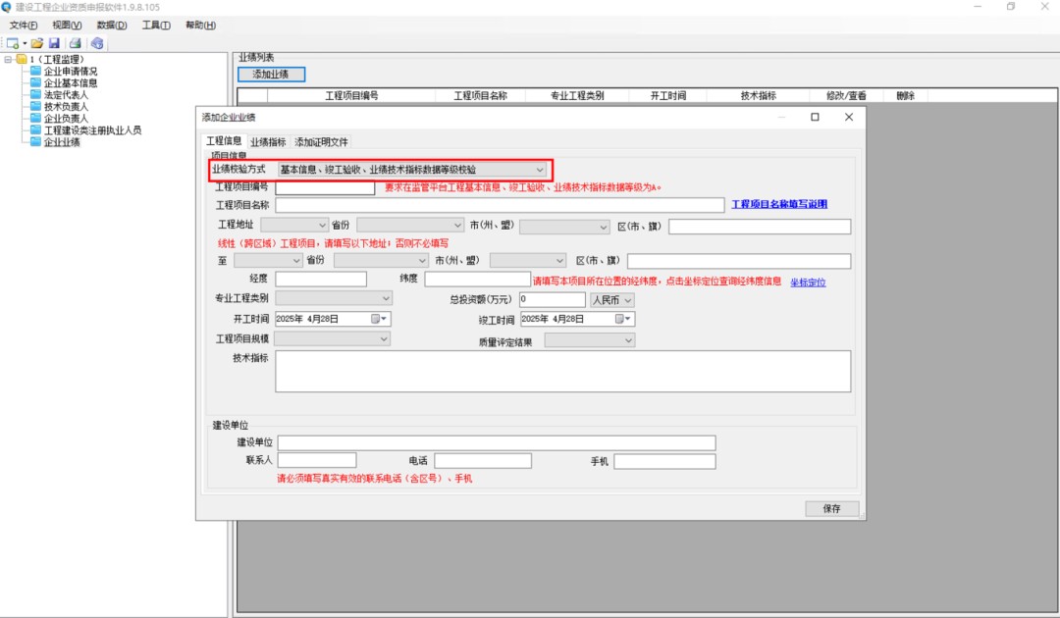Click the Print toolbar icon
Screen dimensions: 1060x618
(x=76, y=43)
